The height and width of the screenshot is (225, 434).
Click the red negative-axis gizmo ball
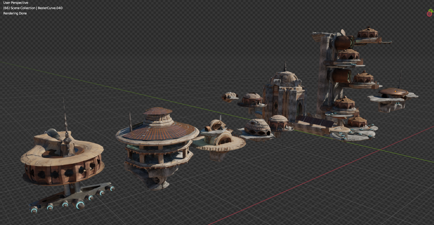coord(429,14)
